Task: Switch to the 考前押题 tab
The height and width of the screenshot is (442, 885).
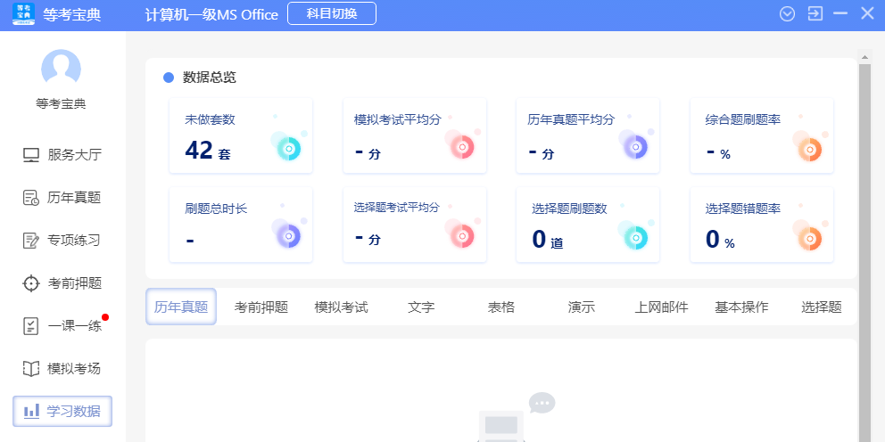Action: pyautogui.click(x=261, y=307)
